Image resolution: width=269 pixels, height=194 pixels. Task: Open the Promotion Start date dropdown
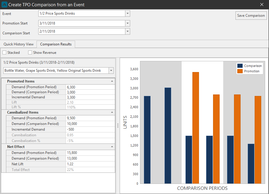(127, 23)
